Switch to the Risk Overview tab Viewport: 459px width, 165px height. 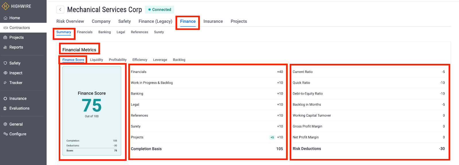[70, 21]
